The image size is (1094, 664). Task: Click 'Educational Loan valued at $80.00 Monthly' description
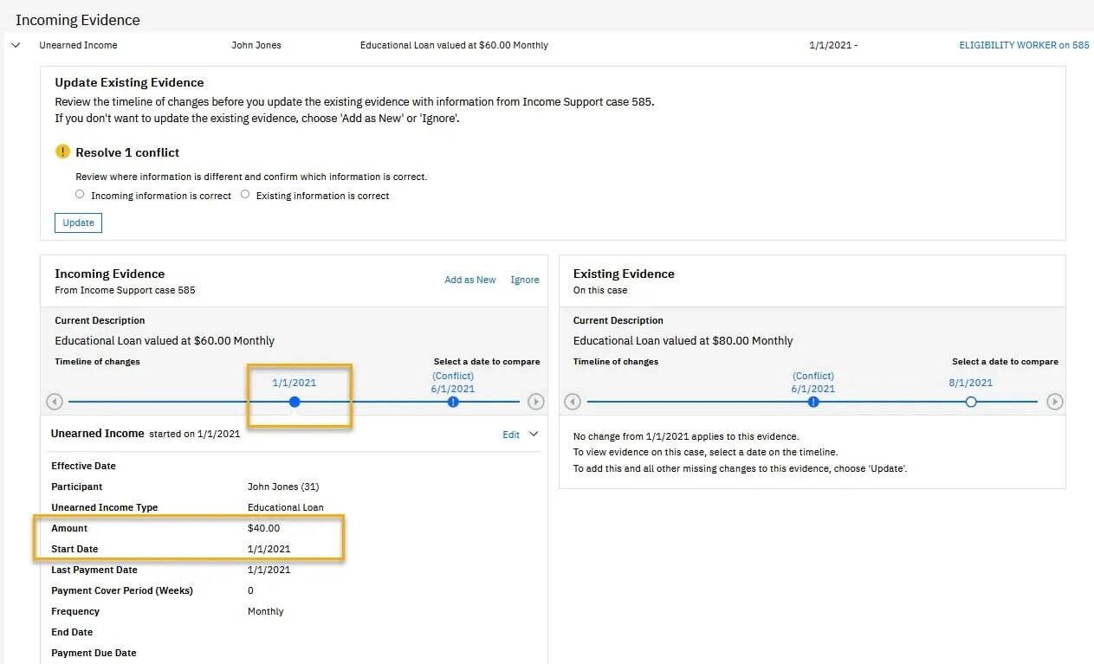pyautogui.click(x=683, y=340)
